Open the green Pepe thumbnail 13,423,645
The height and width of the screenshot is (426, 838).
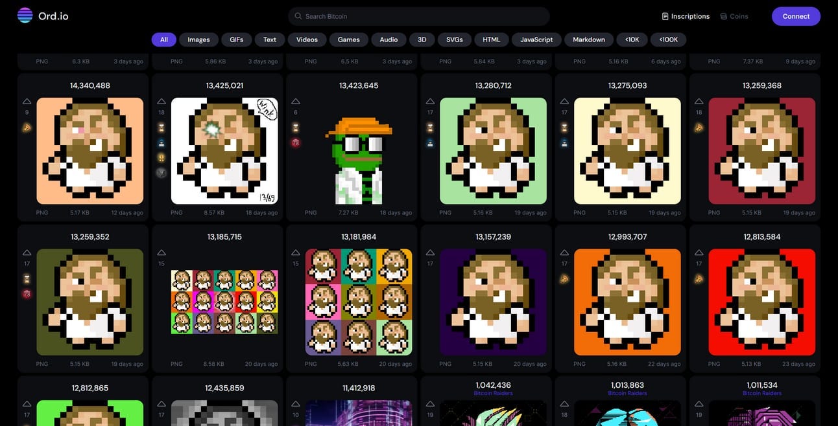coord(359,151)
